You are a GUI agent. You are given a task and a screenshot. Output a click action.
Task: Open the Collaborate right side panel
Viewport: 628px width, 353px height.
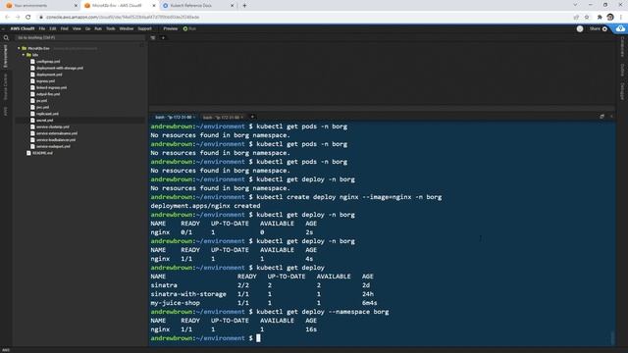click(x=622, y=47)
